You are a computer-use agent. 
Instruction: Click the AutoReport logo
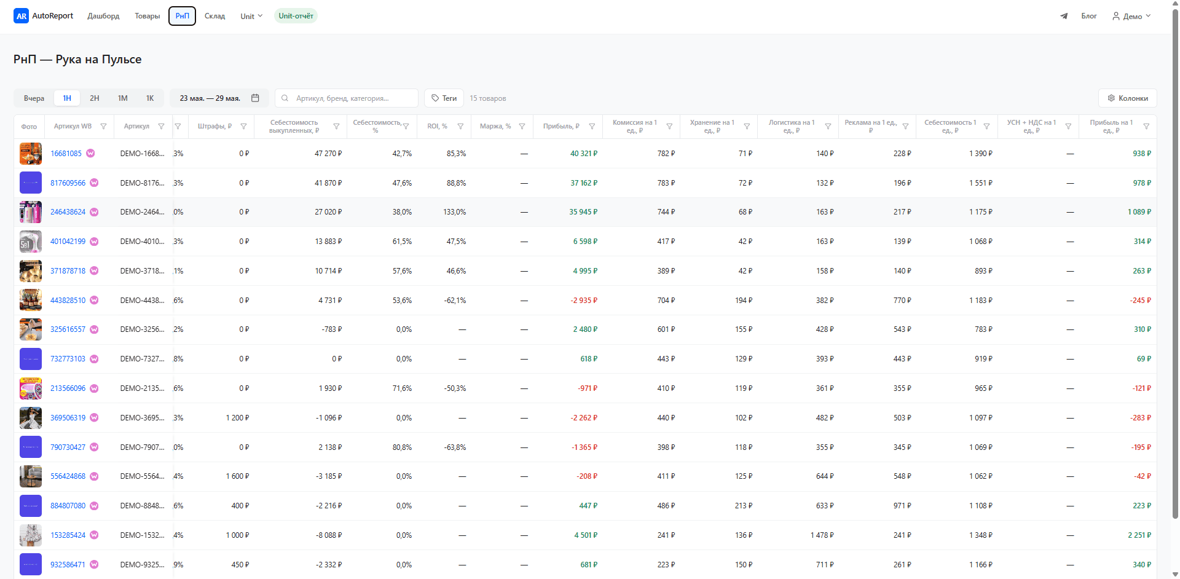(x=44, y=16)
